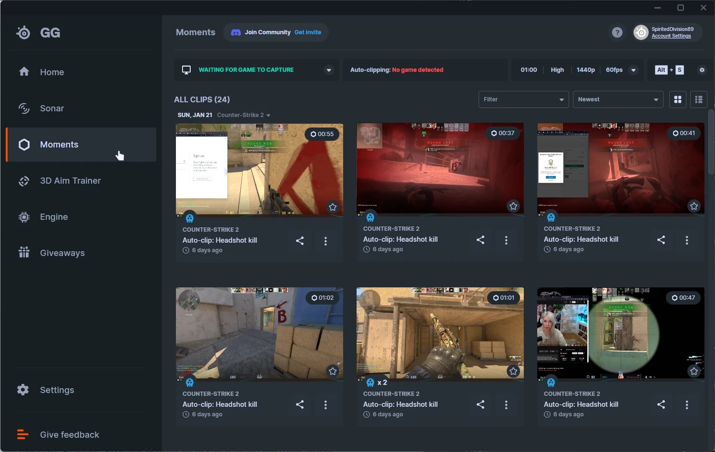
Task: Open the Newest sort dropdown
Action: pos(618,99)
